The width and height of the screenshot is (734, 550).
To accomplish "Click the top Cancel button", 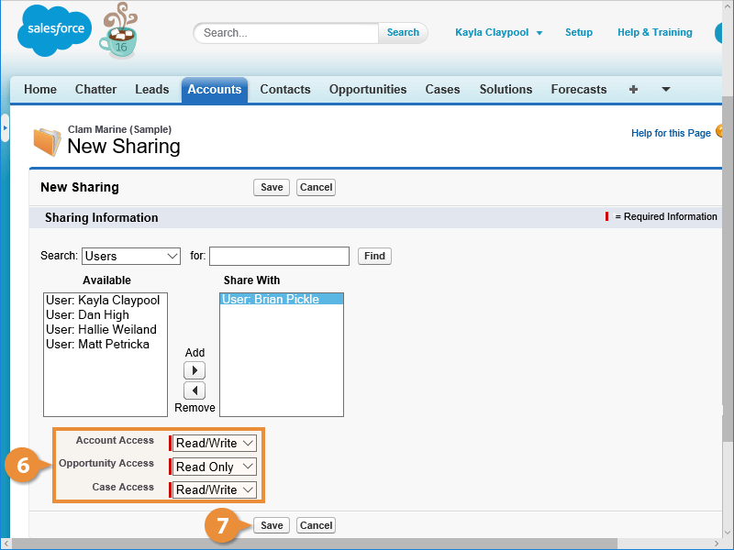I will (316, 188).
